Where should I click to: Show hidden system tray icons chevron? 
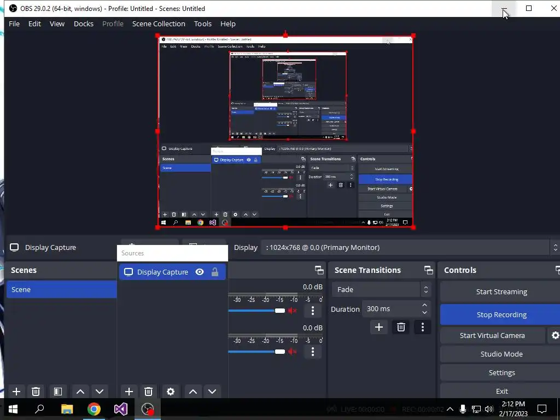tap(450, 409)
